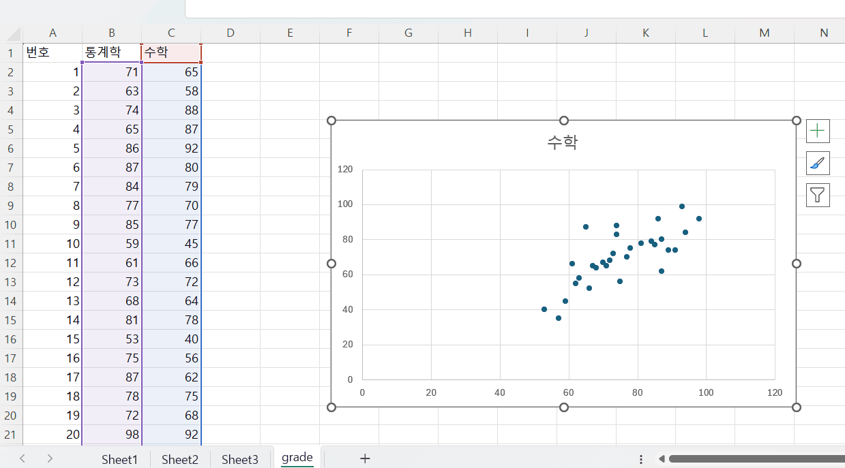This screenshot has height=468, width=845.
Task: Open the Sheet3 tab
Action: coord(240,459)
